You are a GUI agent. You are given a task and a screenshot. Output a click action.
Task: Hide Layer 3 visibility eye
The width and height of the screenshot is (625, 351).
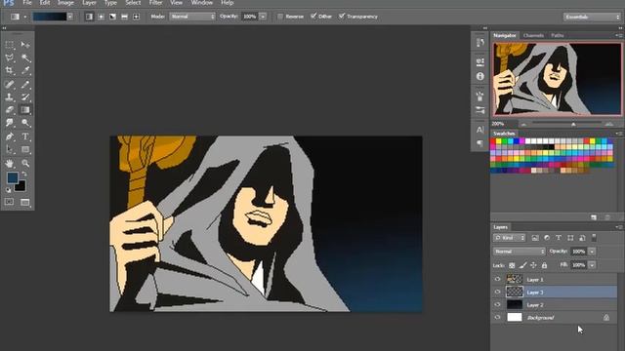coord(497,292)
